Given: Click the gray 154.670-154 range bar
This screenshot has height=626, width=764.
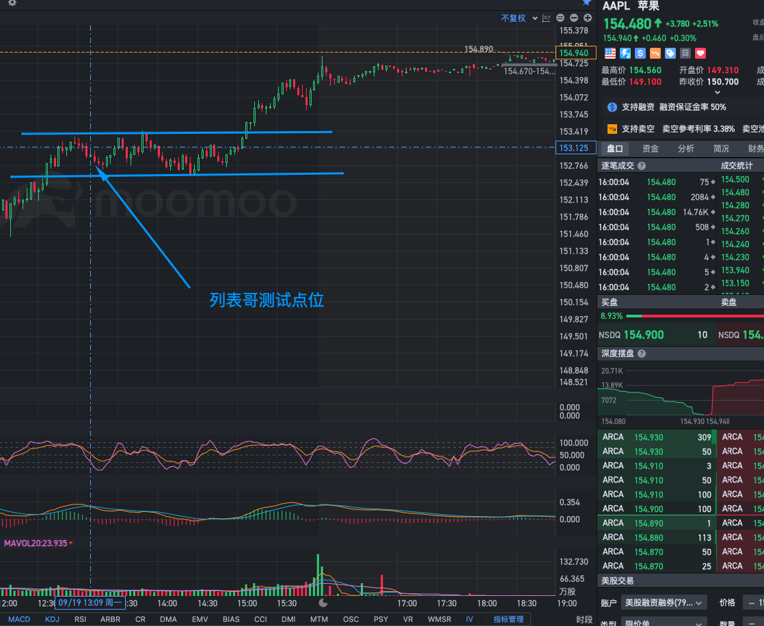Looking at the screenshot, I should tap(529, 64).
